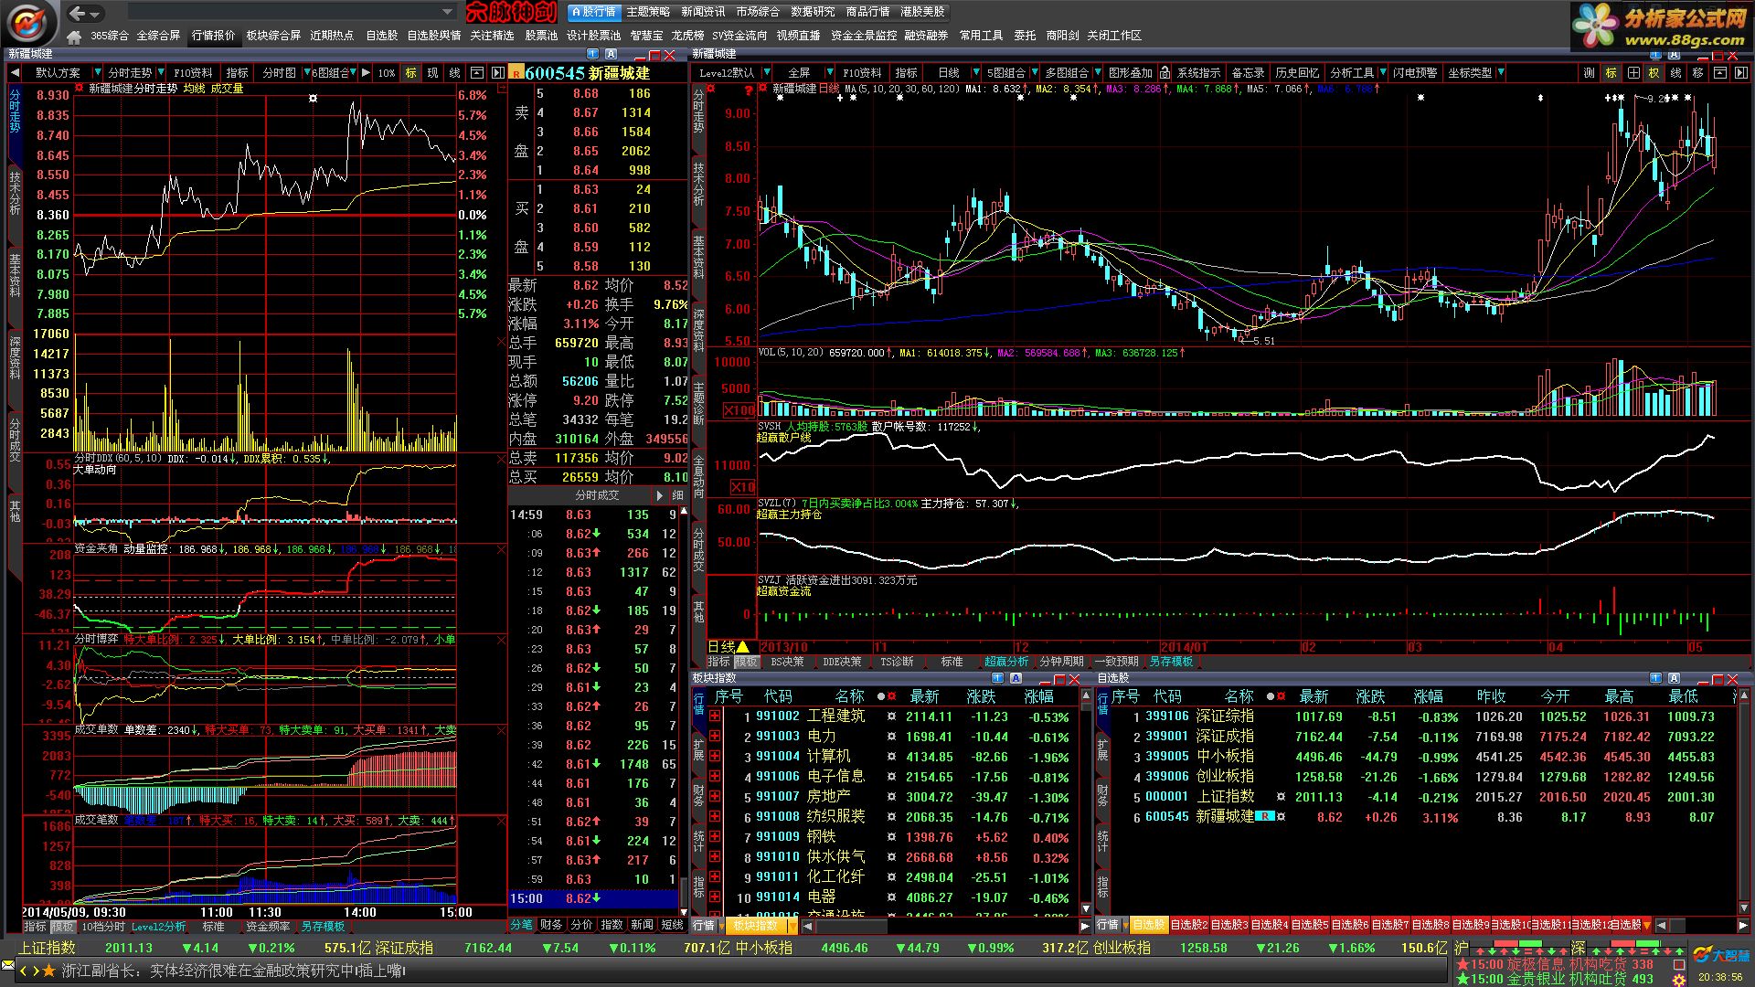This screenshot has width=1755, height=987.
Task: Click the 闪电预警 button
Action: [x=1415, y=73]
